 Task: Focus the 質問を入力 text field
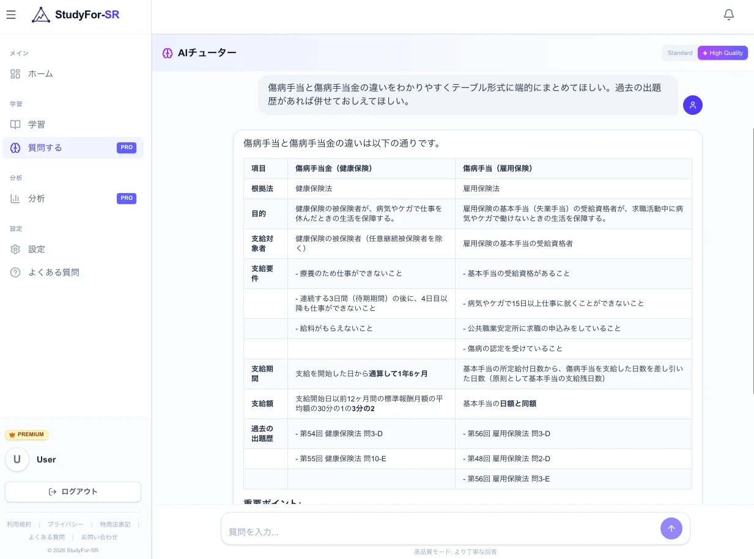(x=440, y=532)
